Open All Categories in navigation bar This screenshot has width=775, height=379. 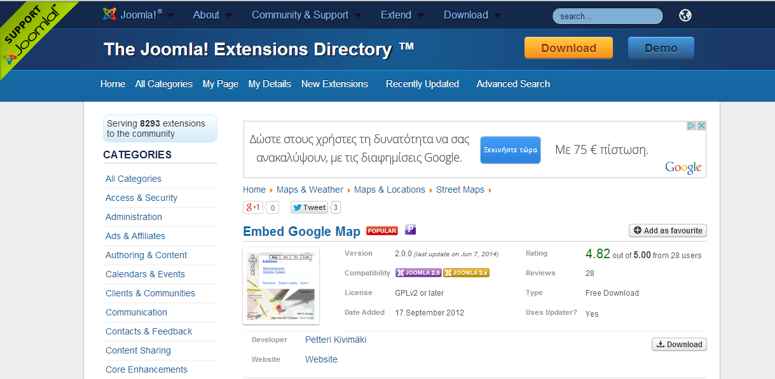[164, 84]
